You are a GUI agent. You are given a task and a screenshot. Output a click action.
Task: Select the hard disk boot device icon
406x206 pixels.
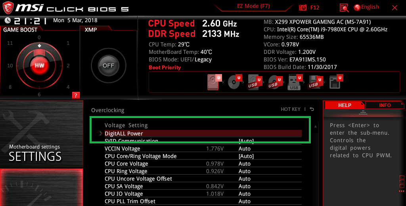click(x=214, y=82)
